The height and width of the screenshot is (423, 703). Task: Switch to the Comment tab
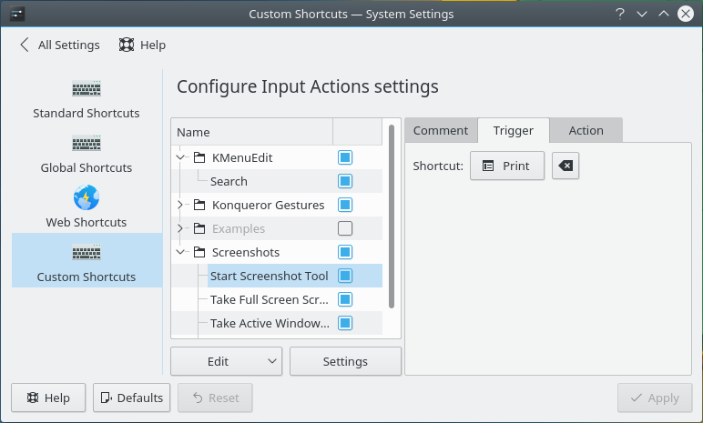(441, 130)
